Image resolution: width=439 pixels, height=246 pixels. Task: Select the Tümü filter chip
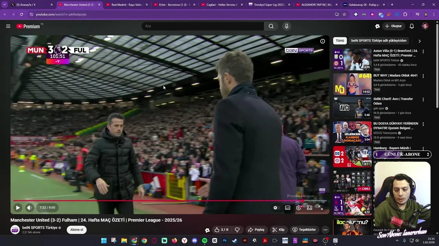340,41
